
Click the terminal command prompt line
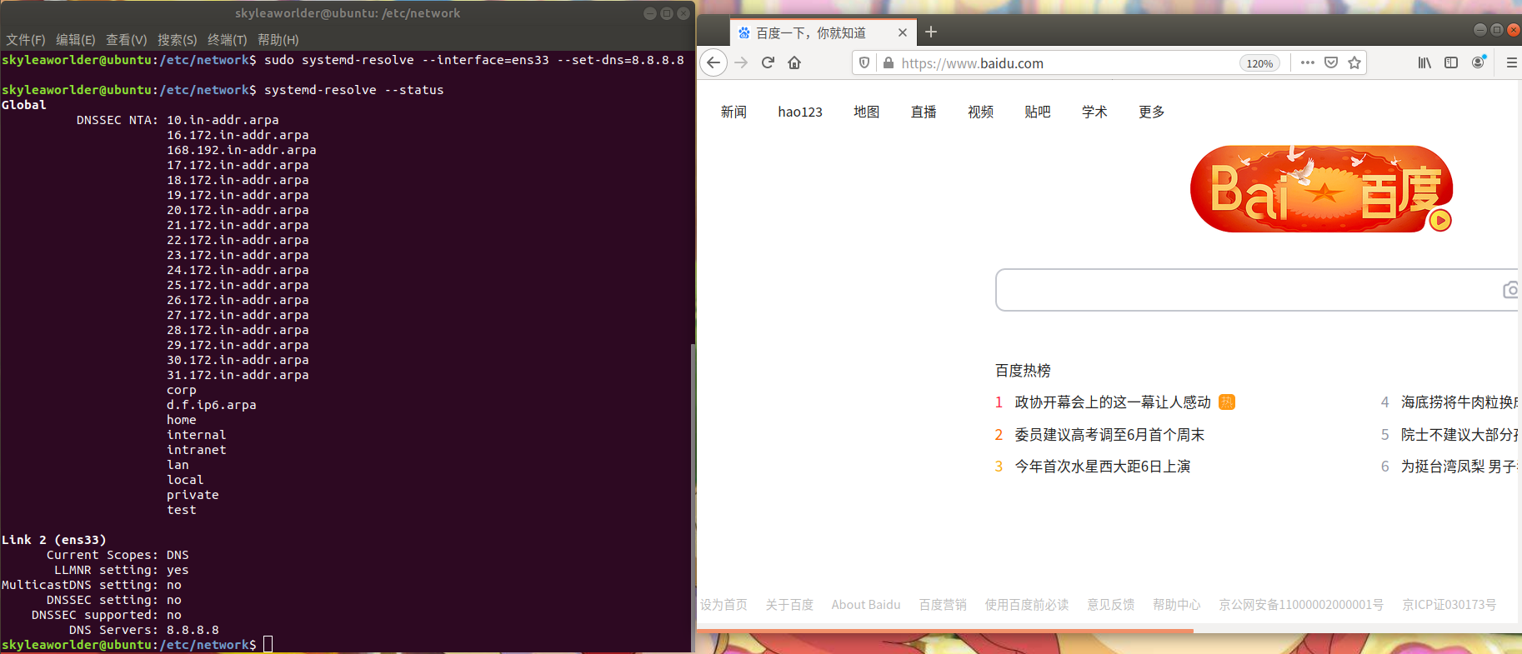pyautogui.click(x=138, y=645)
